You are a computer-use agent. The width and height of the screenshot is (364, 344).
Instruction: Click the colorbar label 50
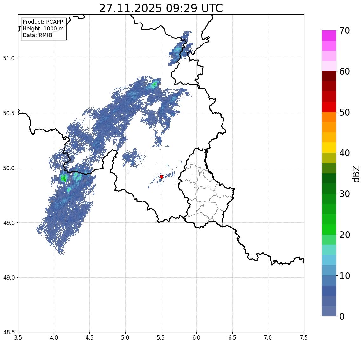[x=345, y=112]
